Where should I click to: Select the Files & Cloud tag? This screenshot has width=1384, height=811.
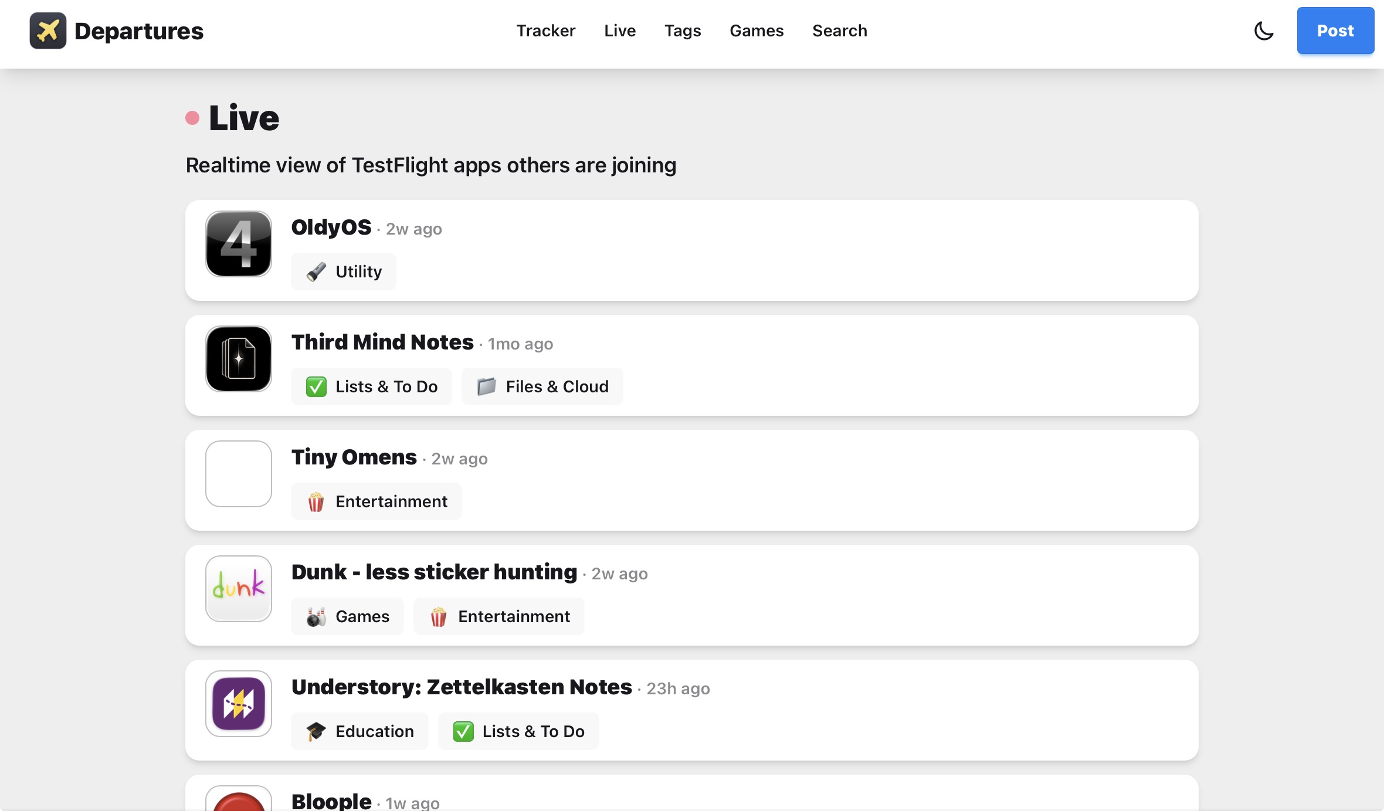542,386
